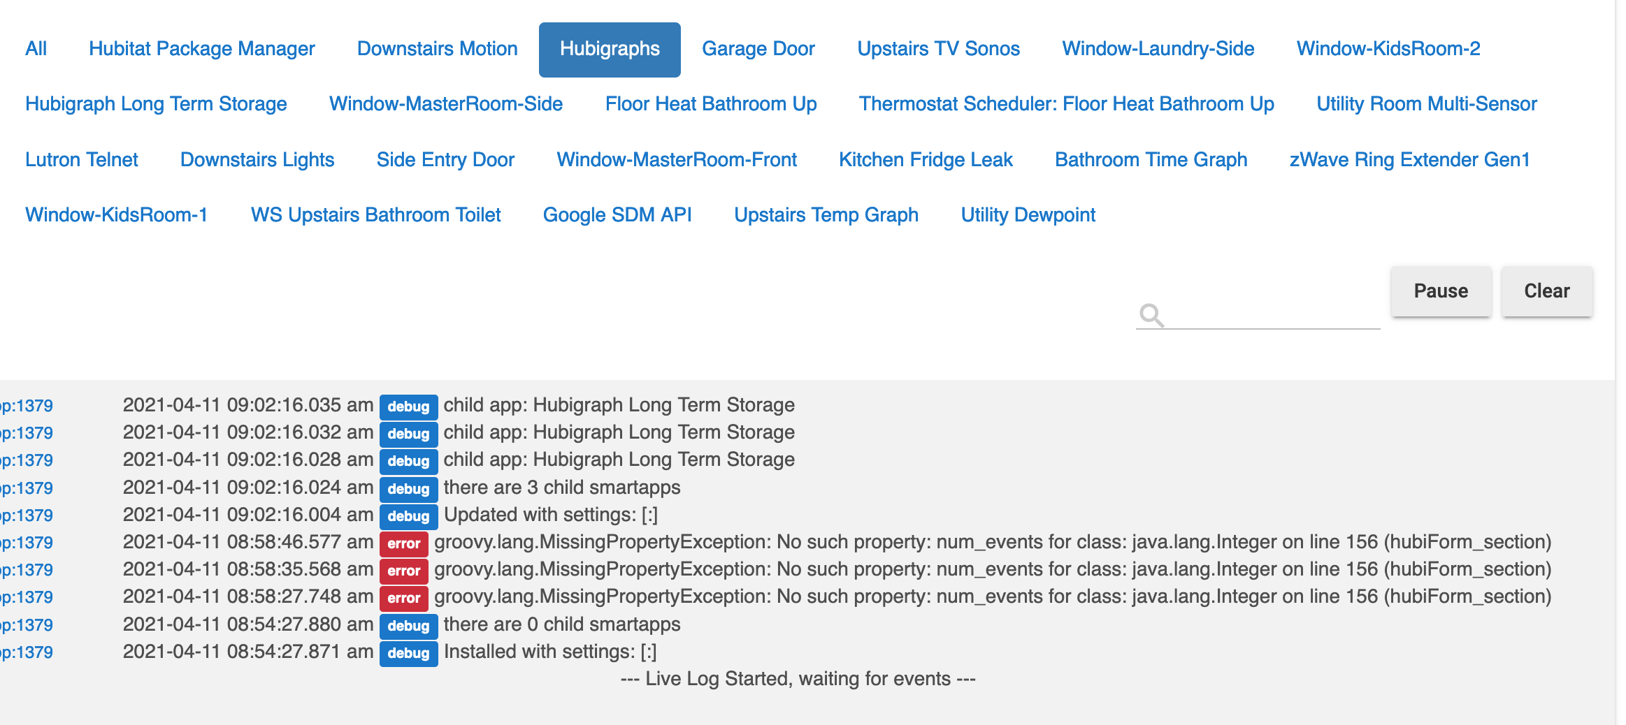
Task: Filter by Kitchen Fridge Leak
Action: click(925, 160)
